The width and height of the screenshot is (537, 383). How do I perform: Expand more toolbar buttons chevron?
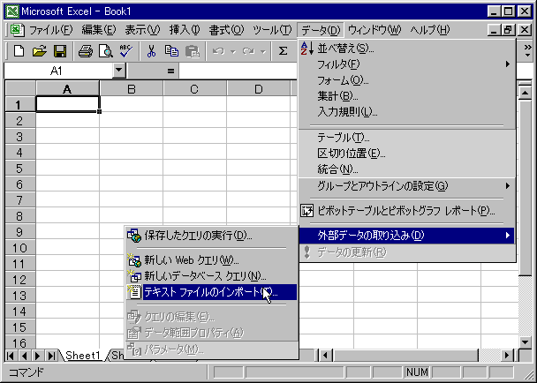528,51
